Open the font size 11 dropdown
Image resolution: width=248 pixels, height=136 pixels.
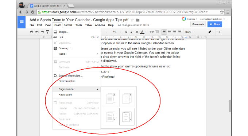click(x=117, y=32)
